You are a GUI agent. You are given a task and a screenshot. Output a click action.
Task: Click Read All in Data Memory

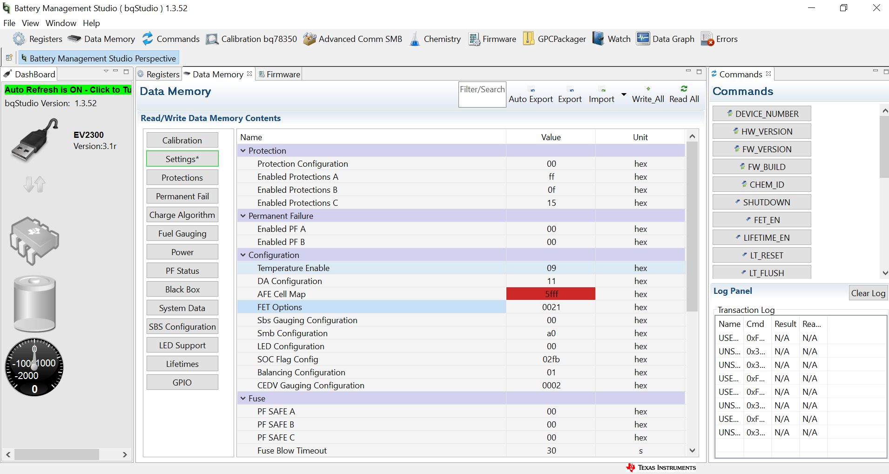pos(684,95)
